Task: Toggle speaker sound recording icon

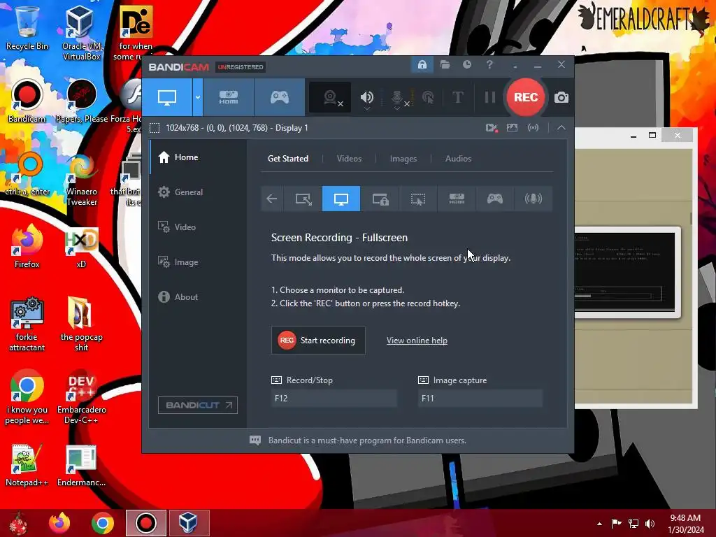Action: pos(366,97)
